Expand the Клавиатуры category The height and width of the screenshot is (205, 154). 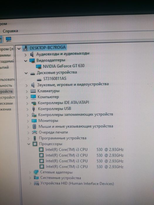pyautogui.click(x=27, y=91)
